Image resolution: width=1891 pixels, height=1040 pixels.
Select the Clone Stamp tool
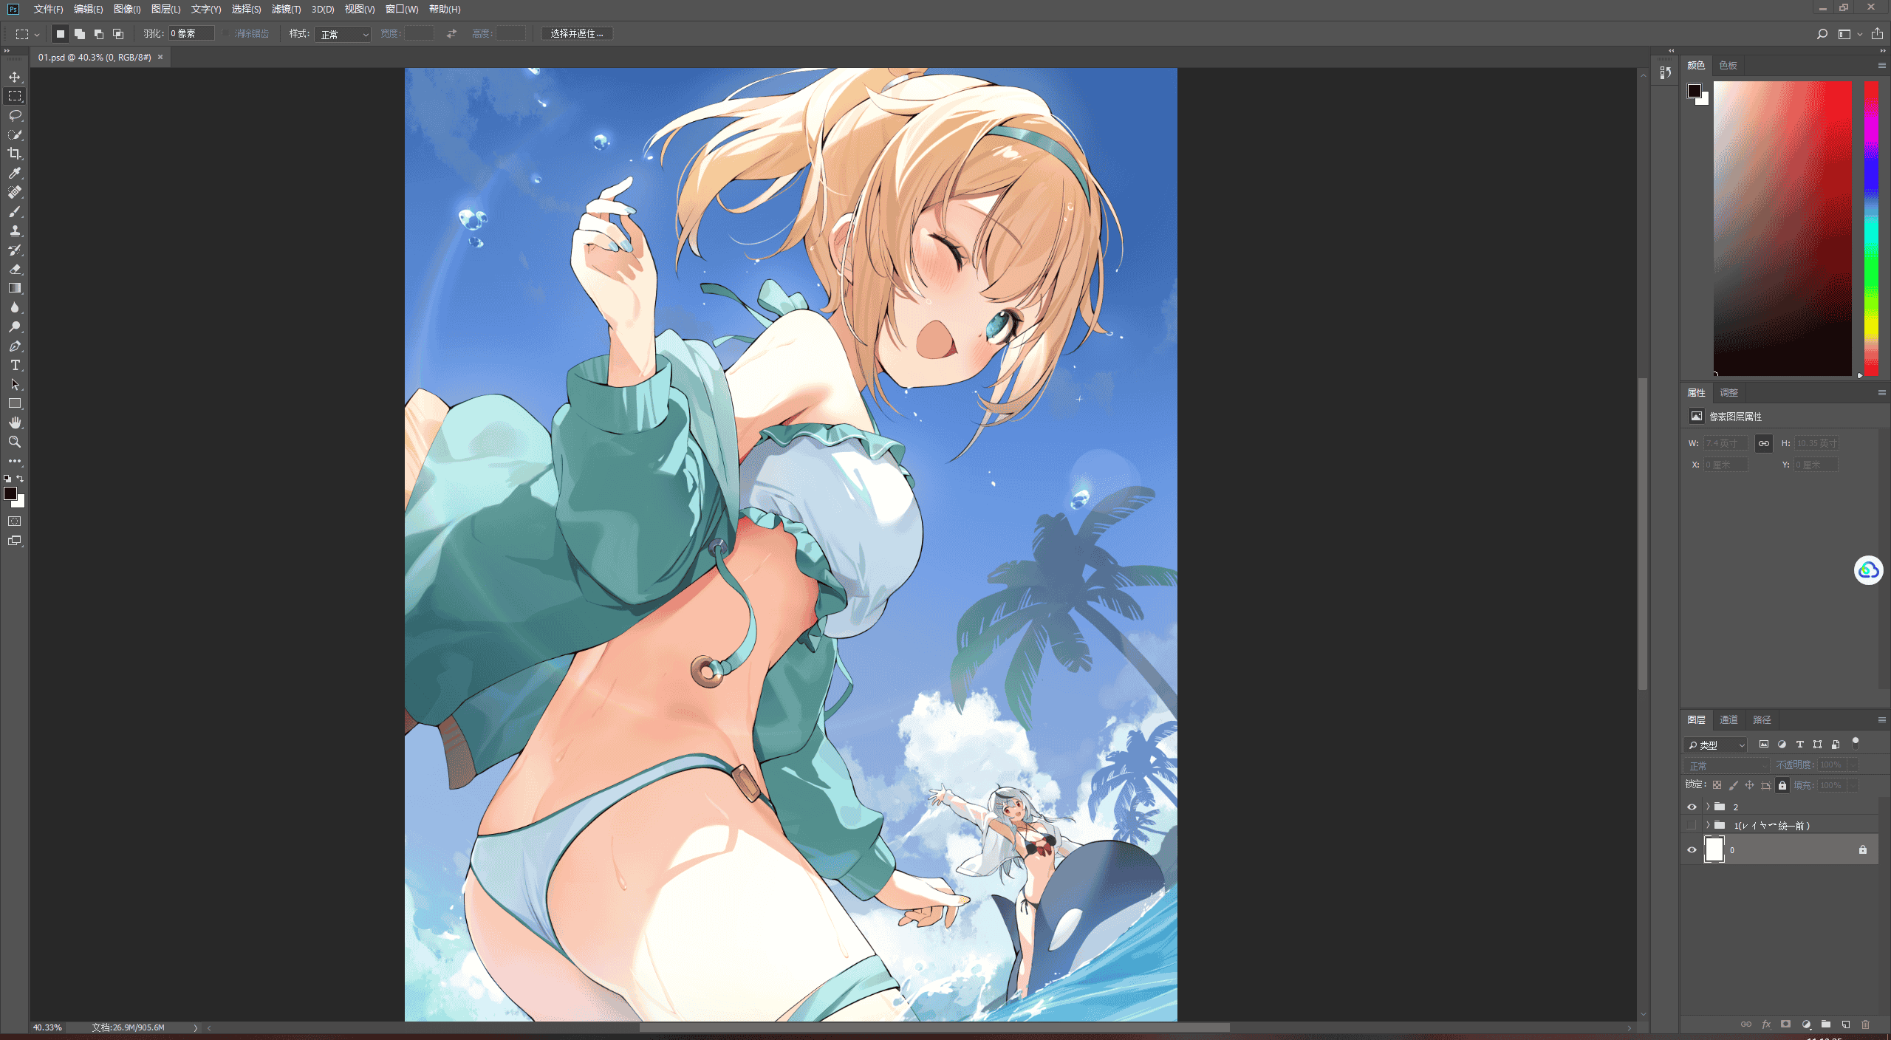[15, 230]
